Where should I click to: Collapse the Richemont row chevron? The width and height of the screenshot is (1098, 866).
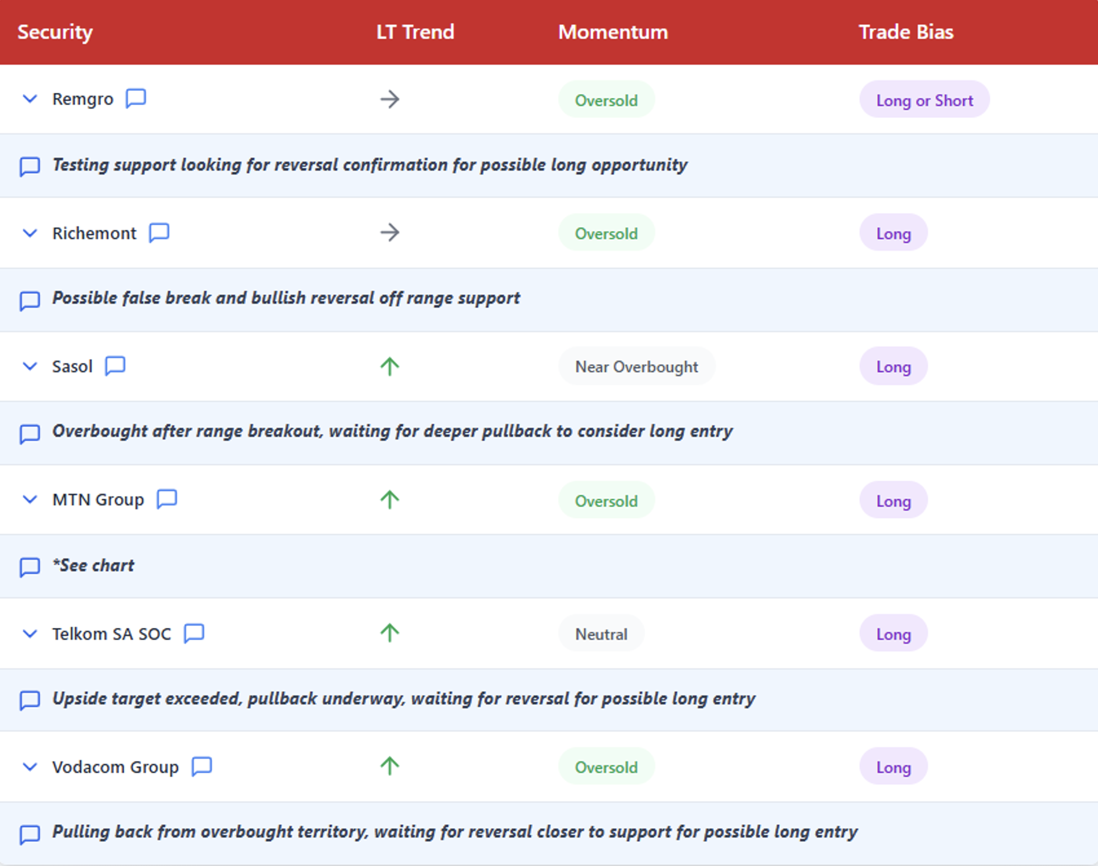[30, 233]
